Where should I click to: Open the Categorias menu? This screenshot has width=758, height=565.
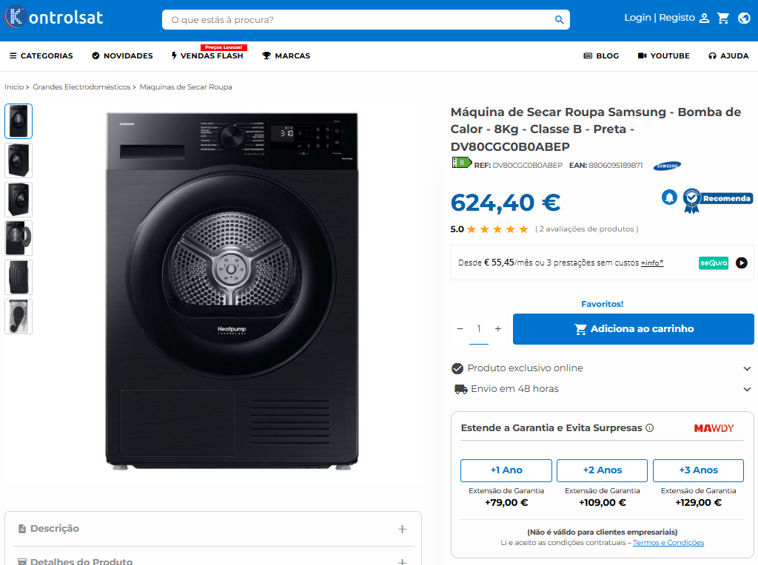pos(41,56)
